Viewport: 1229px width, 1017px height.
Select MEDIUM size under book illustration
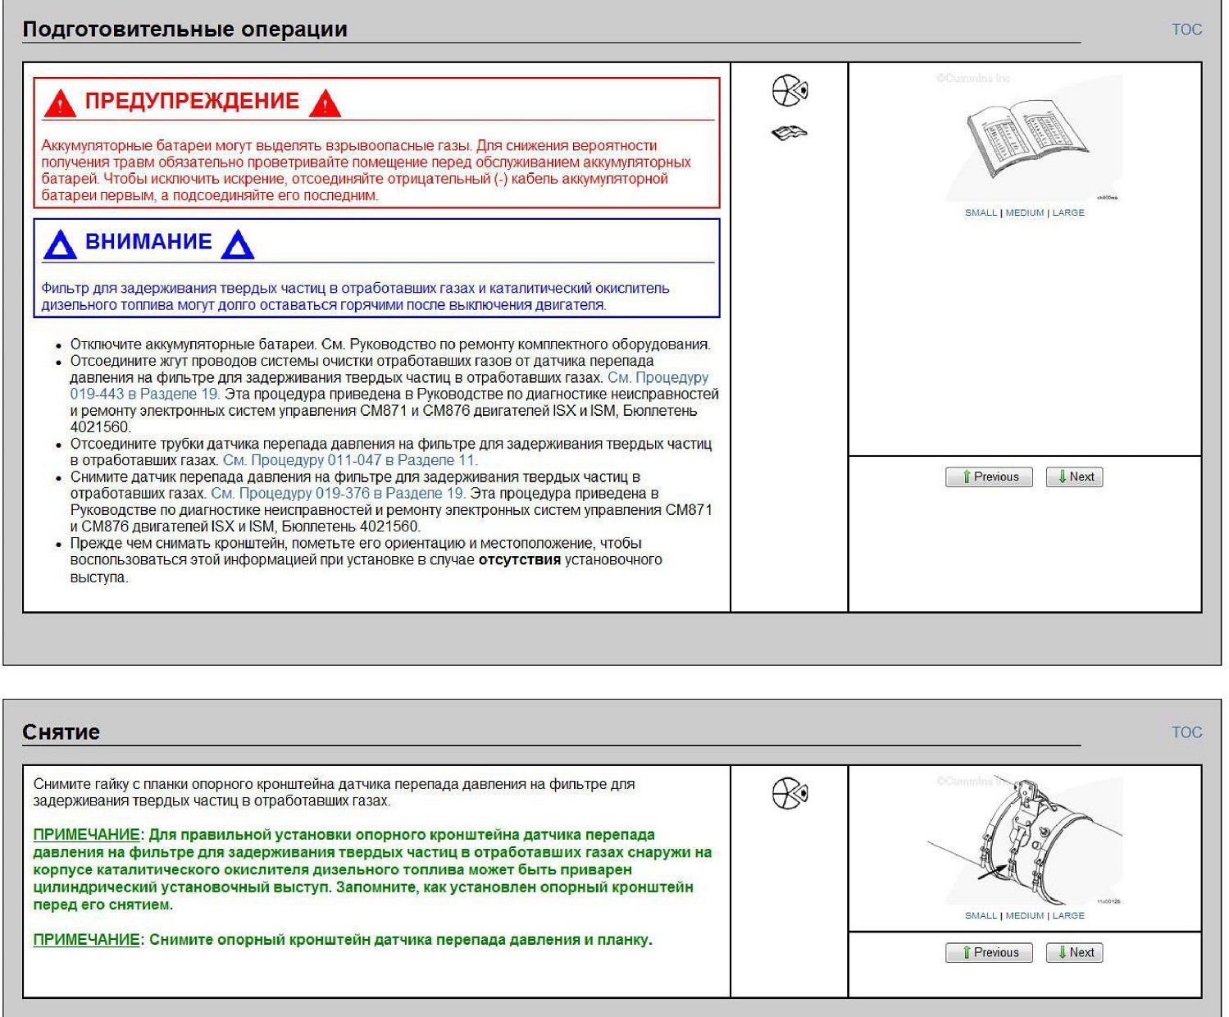(x=1025, y=212)
